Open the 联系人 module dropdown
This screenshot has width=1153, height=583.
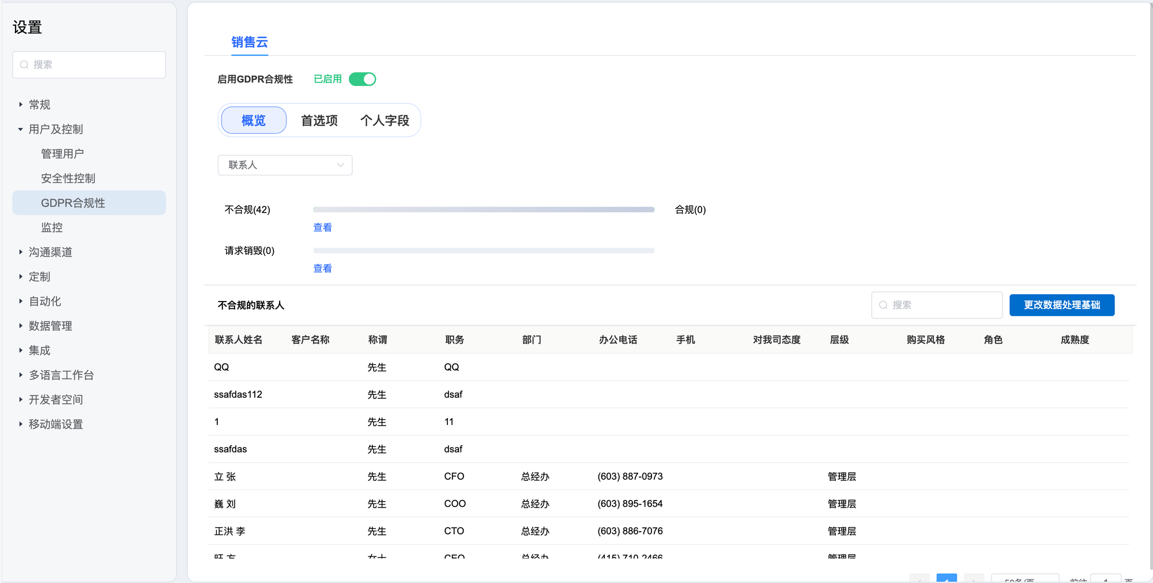click(x=285, y=165)
